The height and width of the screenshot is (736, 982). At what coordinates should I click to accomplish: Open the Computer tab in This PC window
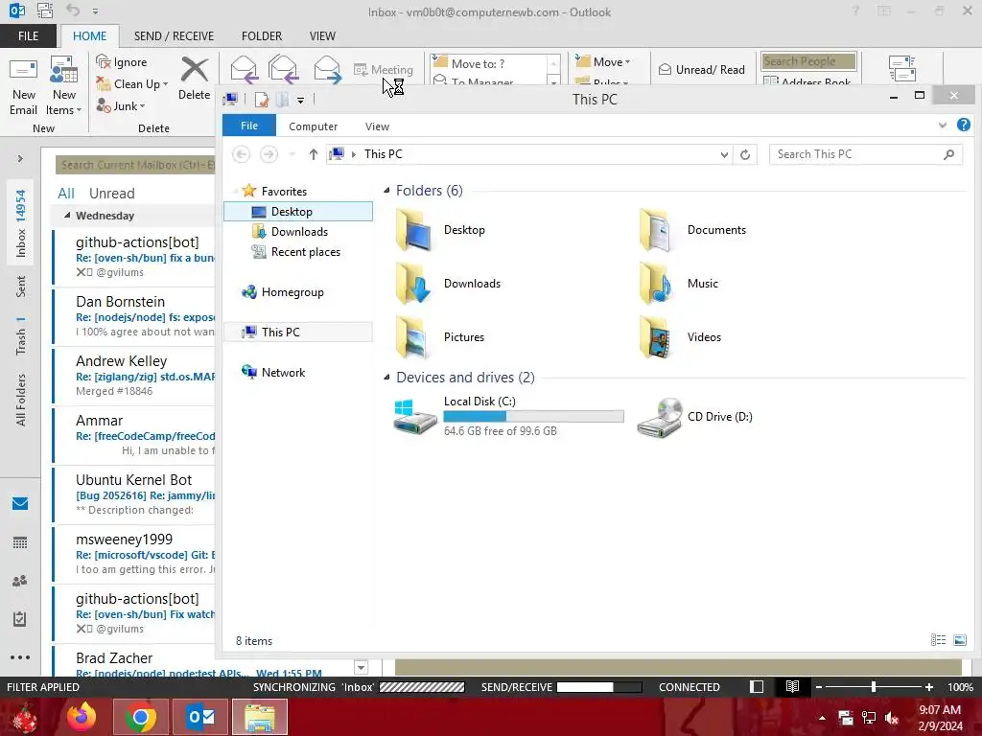314,126
